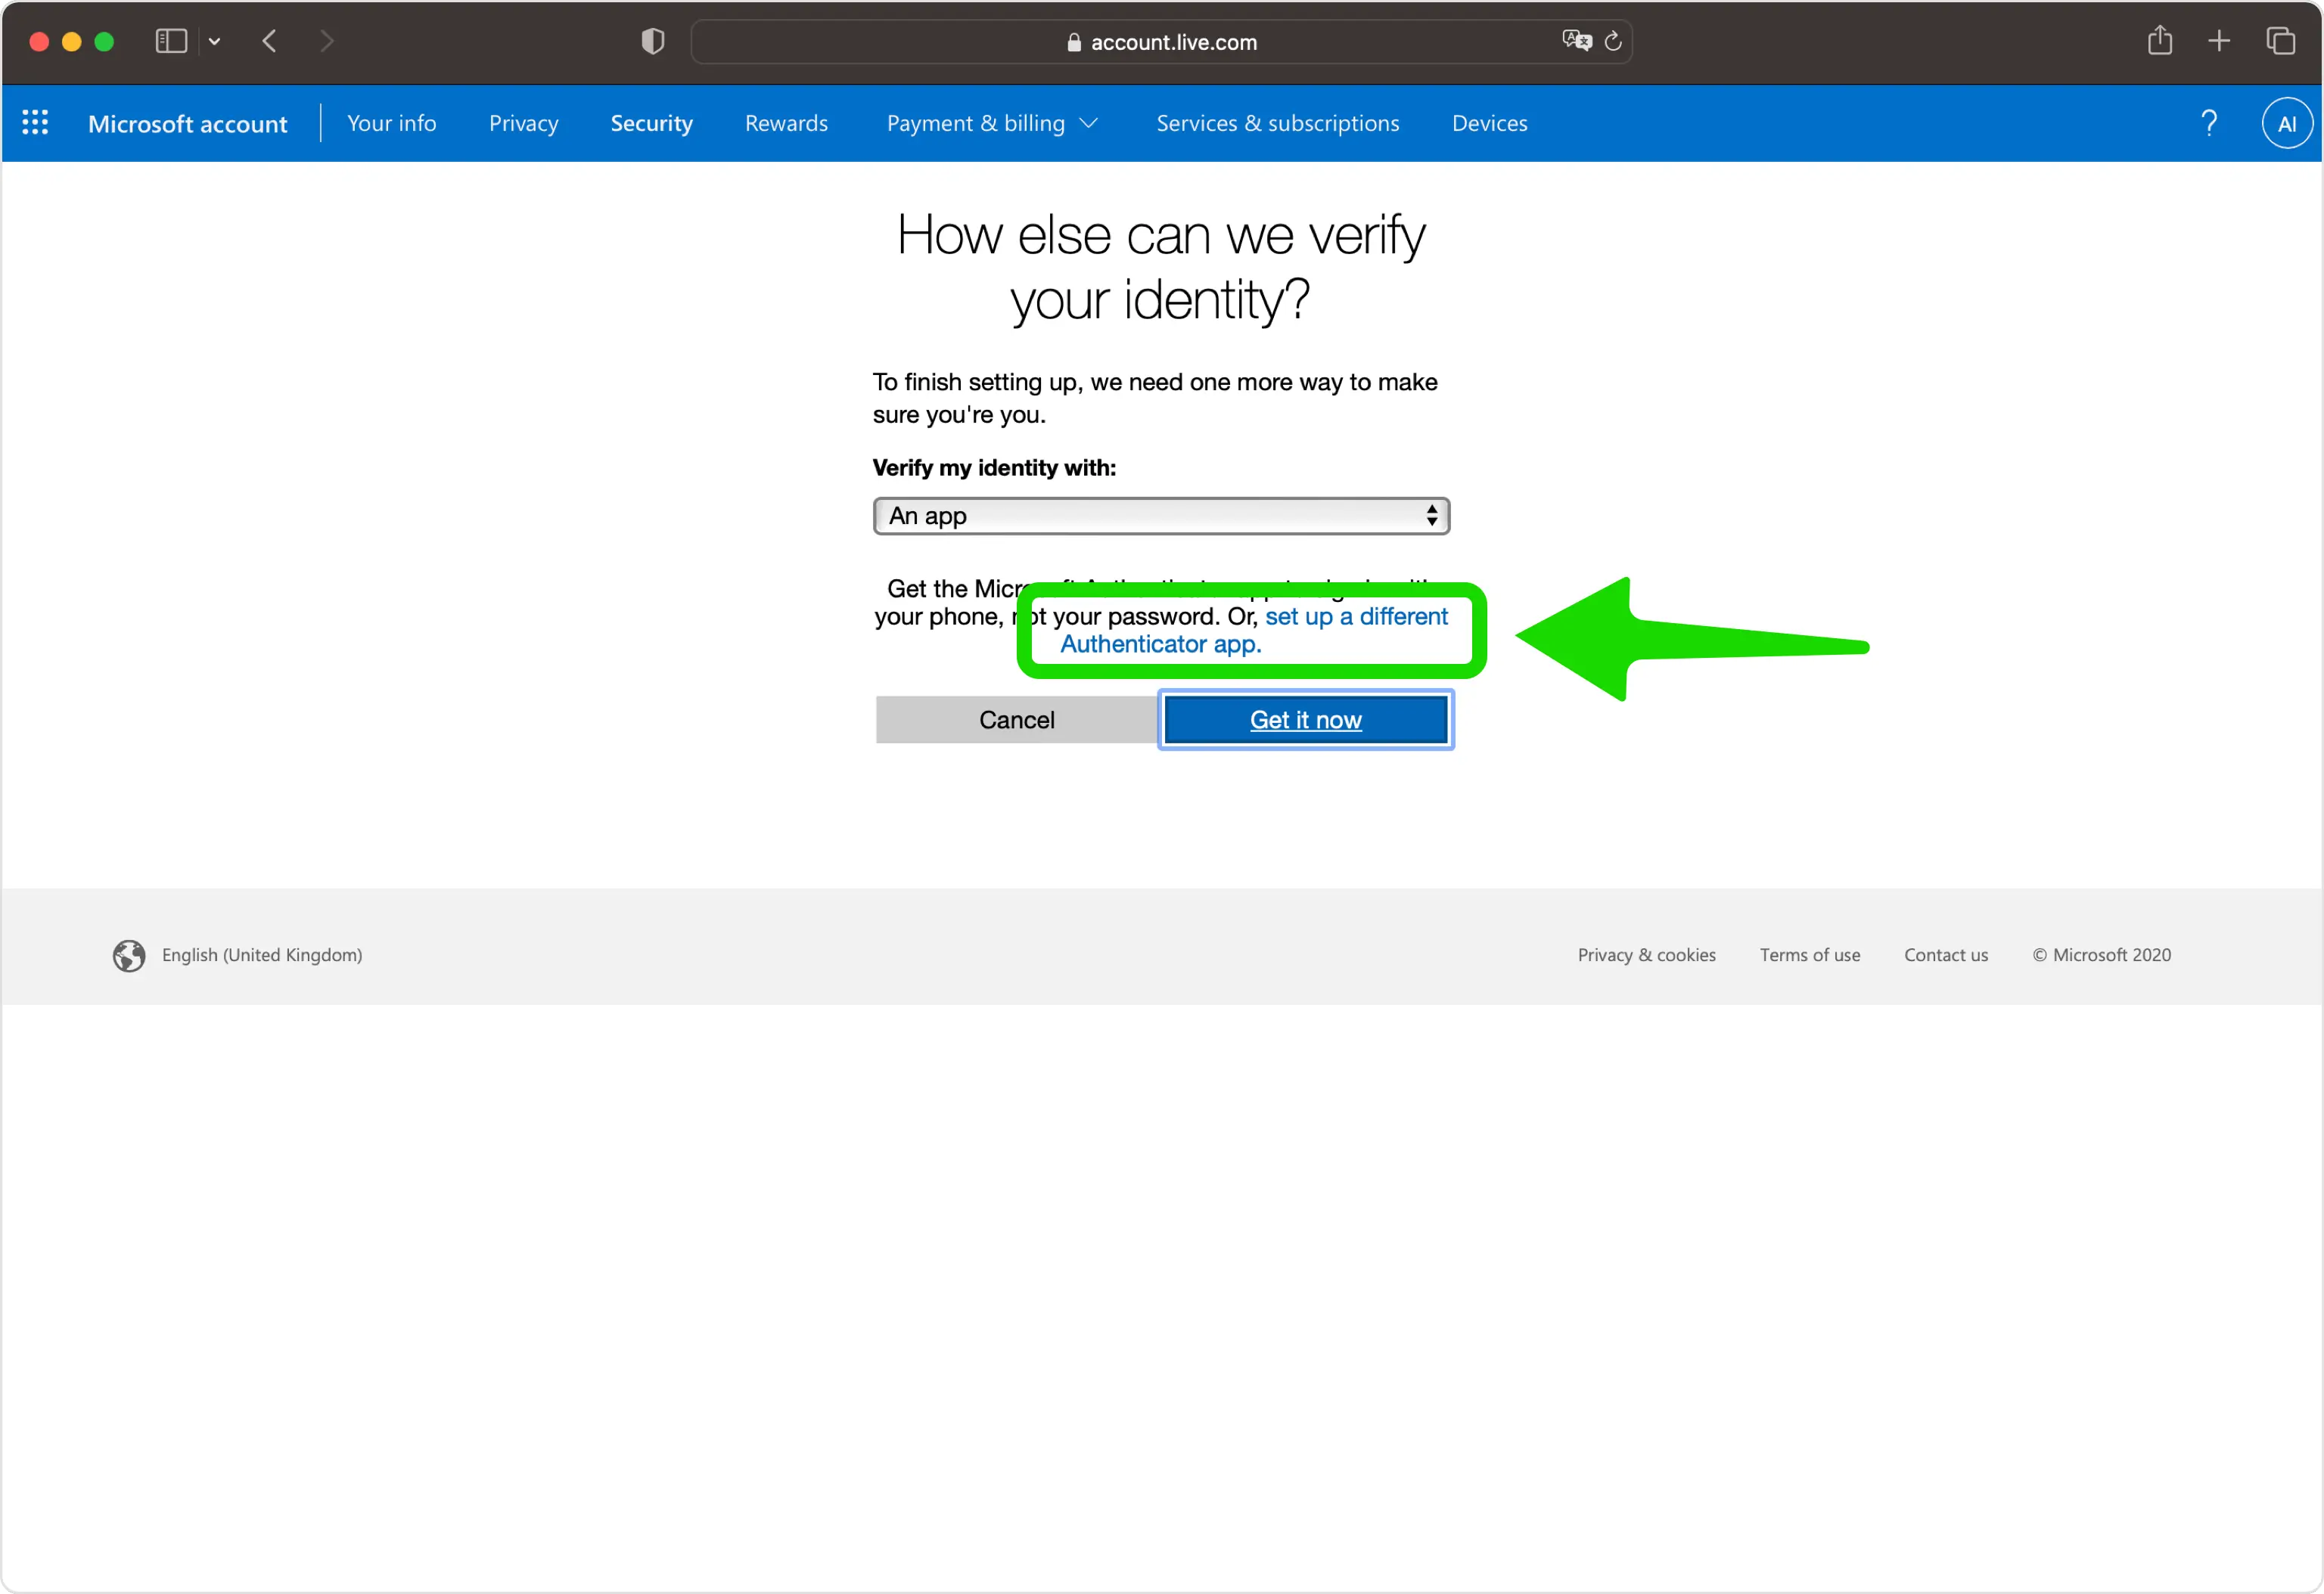Click the help question mark icon

(2206, 122)
